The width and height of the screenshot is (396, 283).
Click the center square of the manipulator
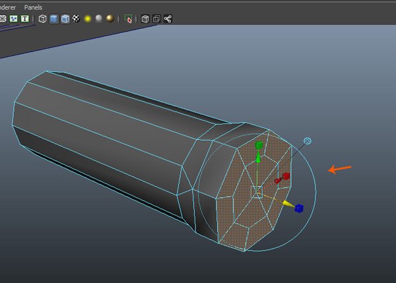259,193
